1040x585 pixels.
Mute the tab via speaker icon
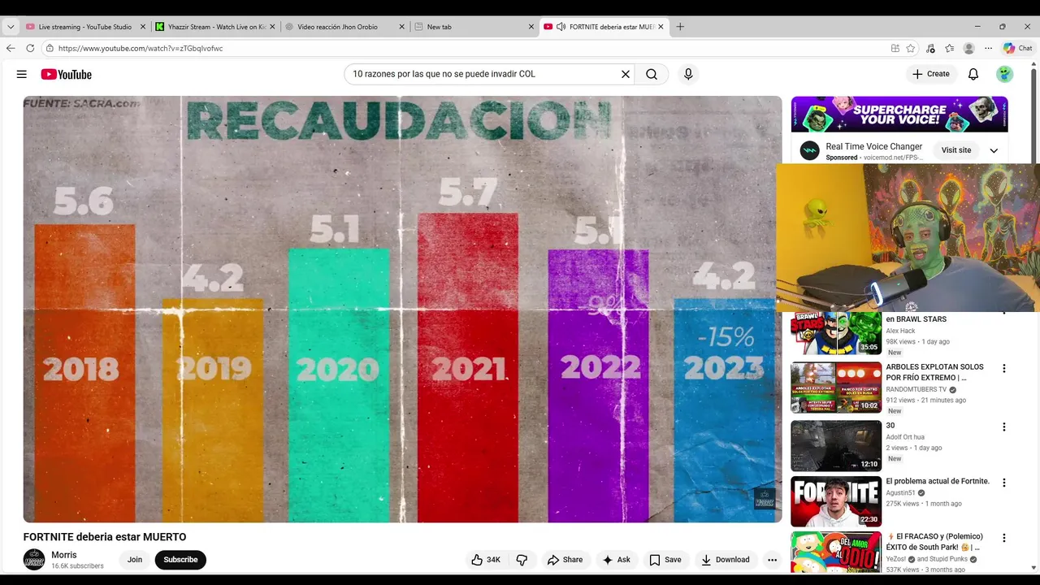coord(561,27)
